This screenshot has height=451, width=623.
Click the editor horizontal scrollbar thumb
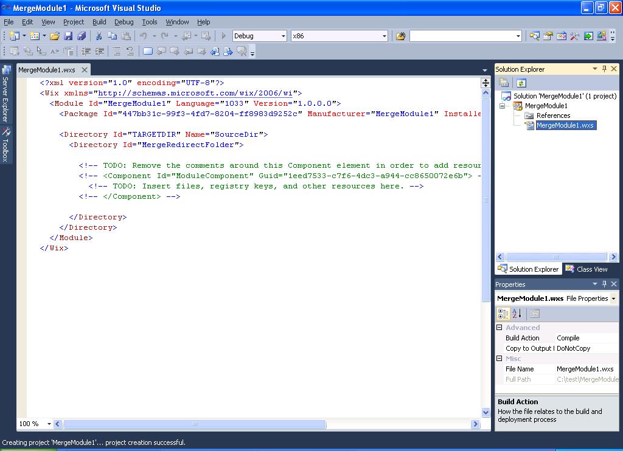pos(195,424)
